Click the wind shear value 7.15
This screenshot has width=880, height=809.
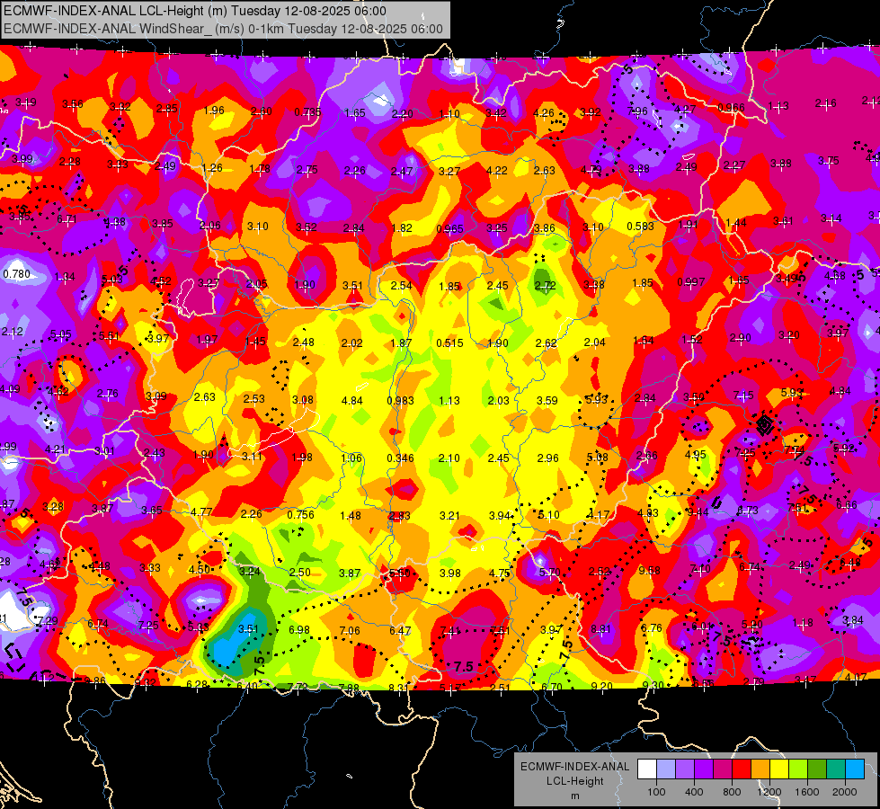point(743,396)
